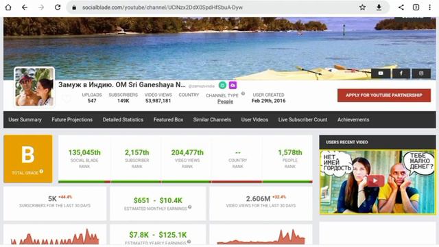This screenshot has width=439, height=247.
Task: Open the channel's Facebook link icon
Action: tap(401, 73)
